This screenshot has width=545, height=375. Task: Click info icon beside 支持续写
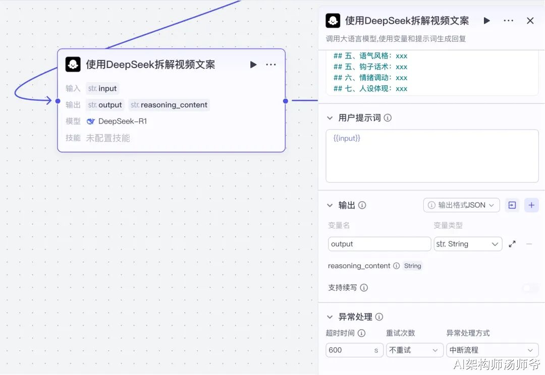pyautogui.click(x=364, y=288)
